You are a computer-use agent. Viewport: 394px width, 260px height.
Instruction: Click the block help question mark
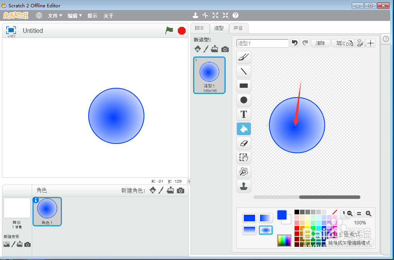[x=235, y=15]
